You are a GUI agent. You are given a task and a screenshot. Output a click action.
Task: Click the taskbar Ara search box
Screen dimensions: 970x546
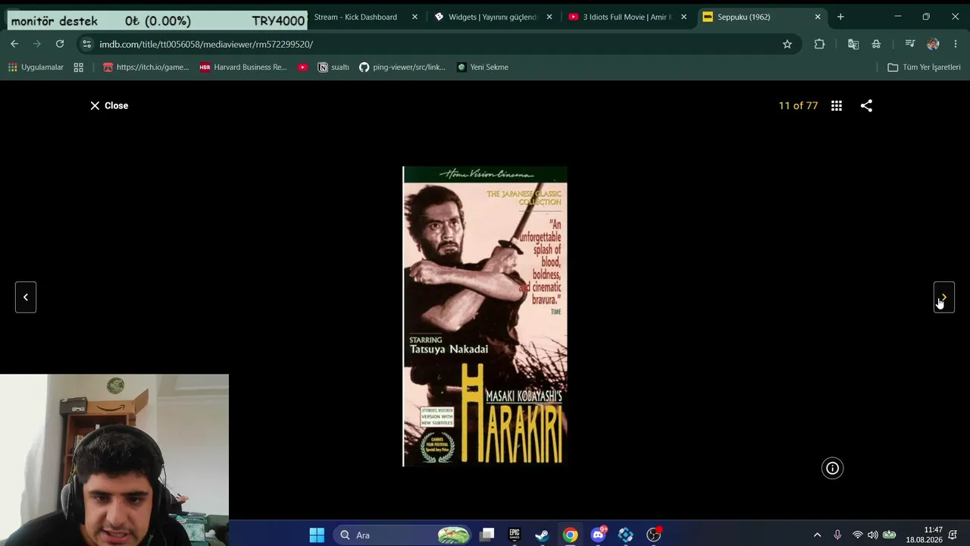coord(404,535)
